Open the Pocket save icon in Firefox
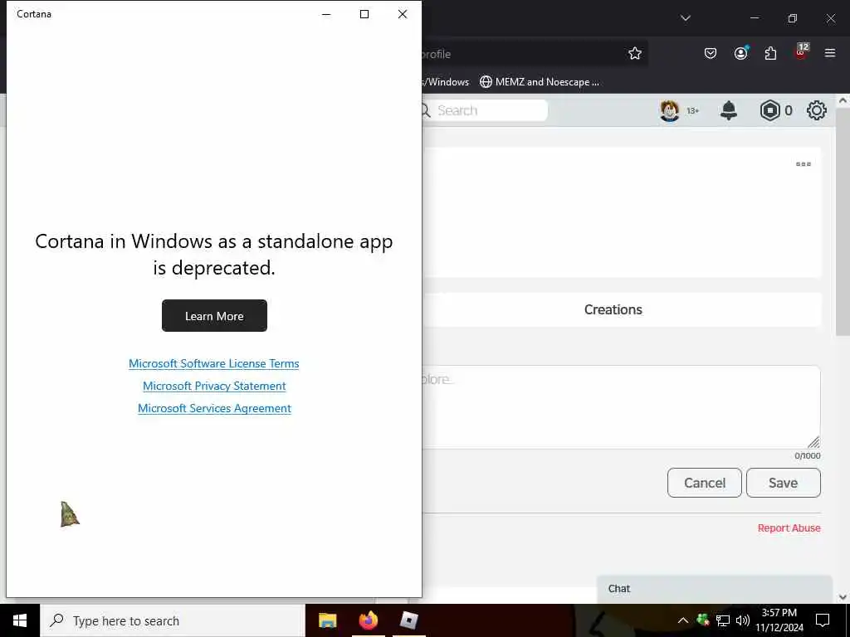 pyautogui.click(x=711, y=53)
